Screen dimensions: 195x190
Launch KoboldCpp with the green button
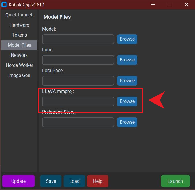coord(175,181)
